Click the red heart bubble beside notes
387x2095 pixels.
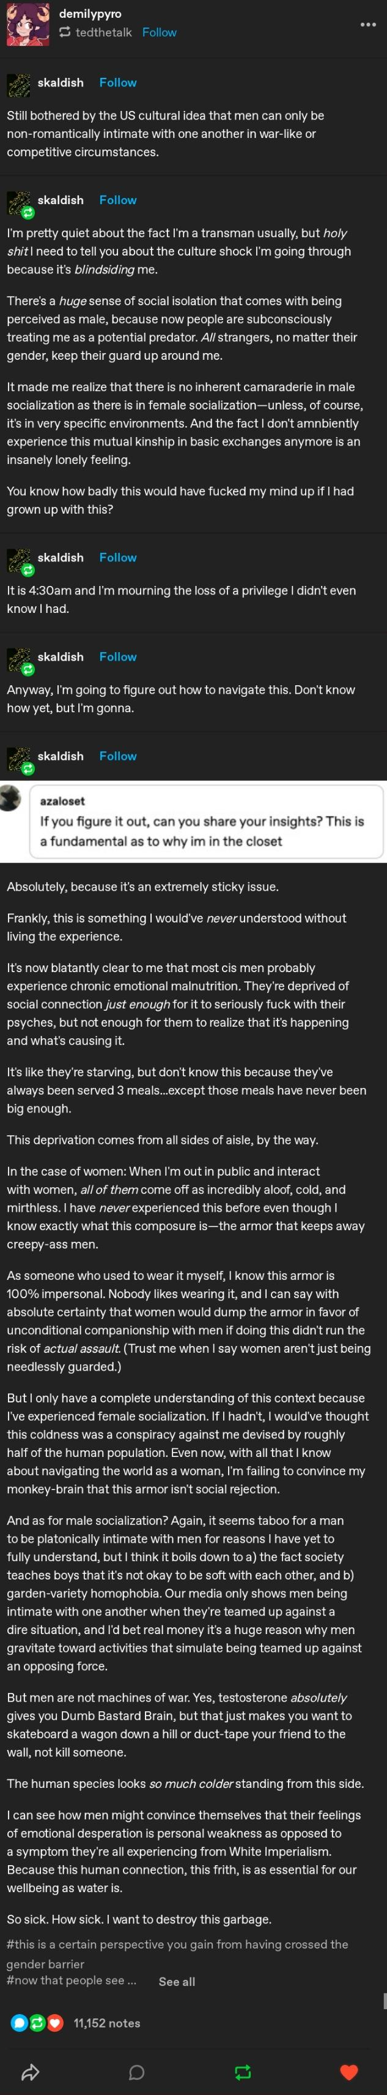54,2023
